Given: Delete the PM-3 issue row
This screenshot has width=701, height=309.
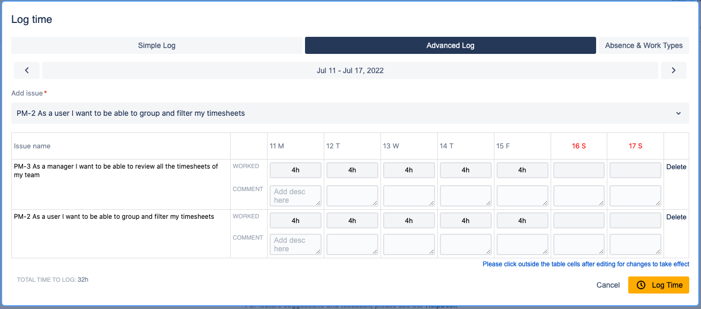Looking at the screenshot, I should 676,167.
